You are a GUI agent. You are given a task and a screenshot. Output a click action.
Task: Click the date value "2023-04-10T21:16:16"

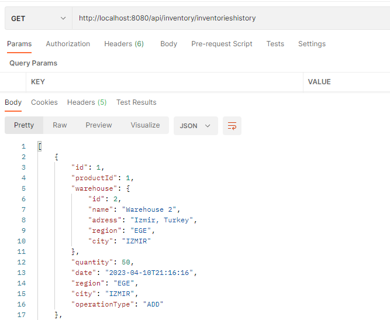pyautogui.click(x=149, y=273)
